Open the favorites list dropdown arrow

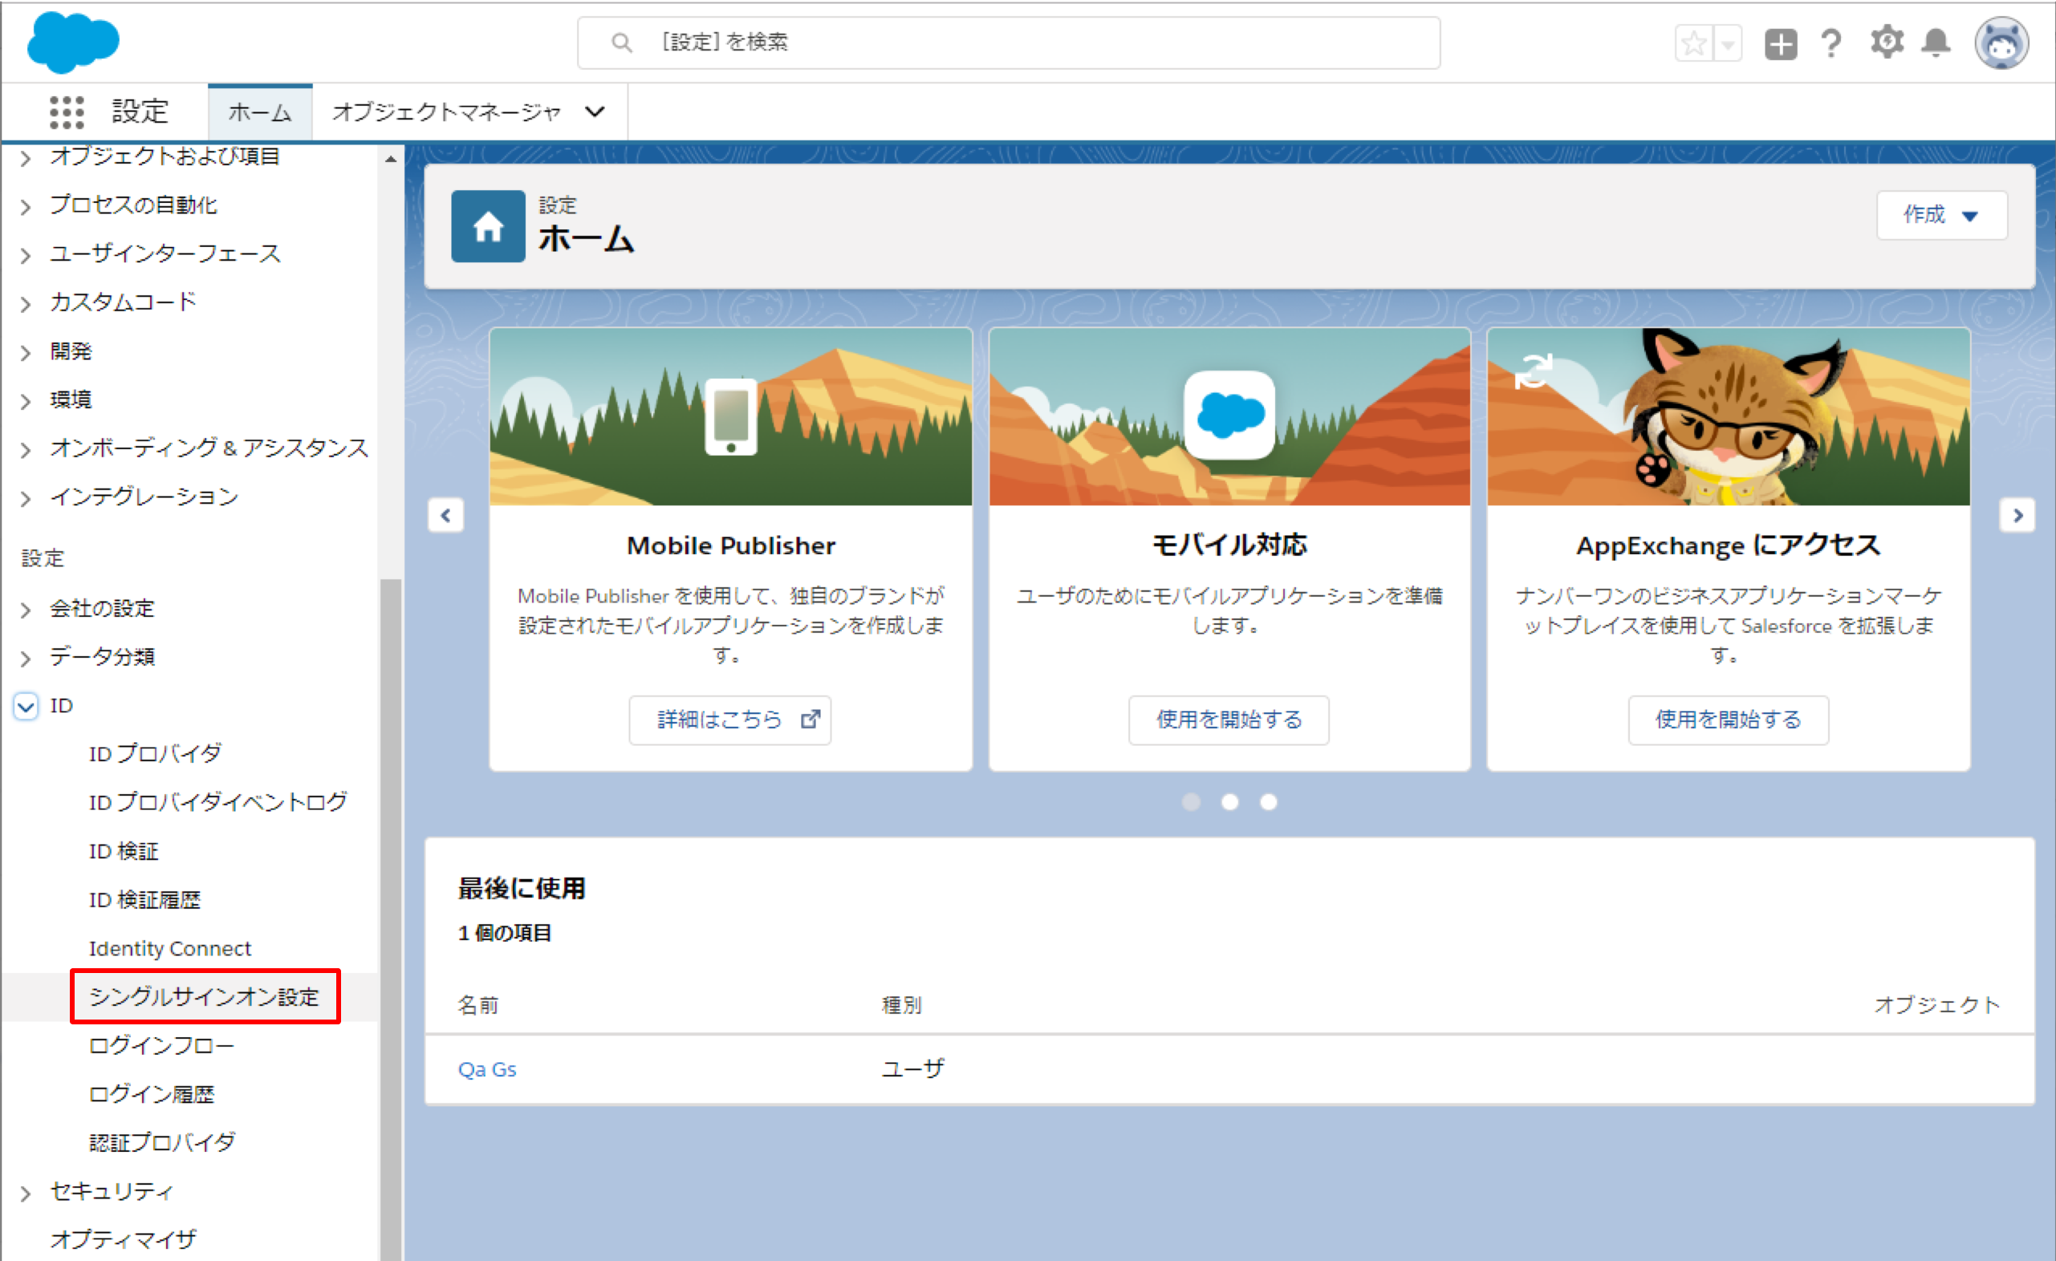point(1727,43)
